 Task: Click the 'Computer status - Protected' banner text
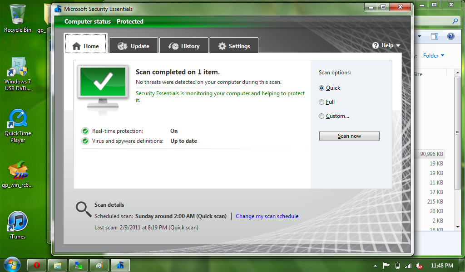[104, 21]
